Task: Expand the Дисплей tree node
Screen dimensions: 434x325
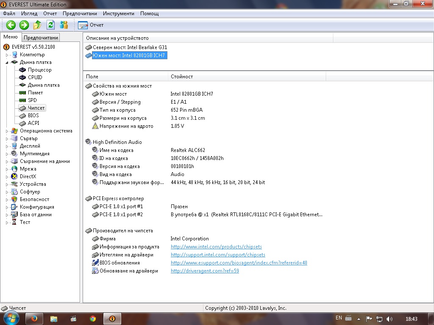Action: click(x=7, y=146)
